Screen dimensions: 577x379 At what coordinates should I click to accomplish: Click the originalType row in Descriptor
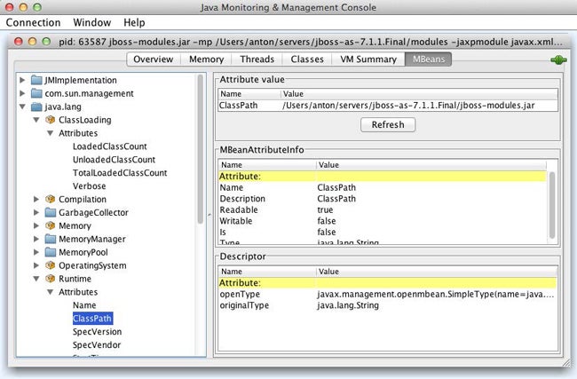tap(388, 305)
